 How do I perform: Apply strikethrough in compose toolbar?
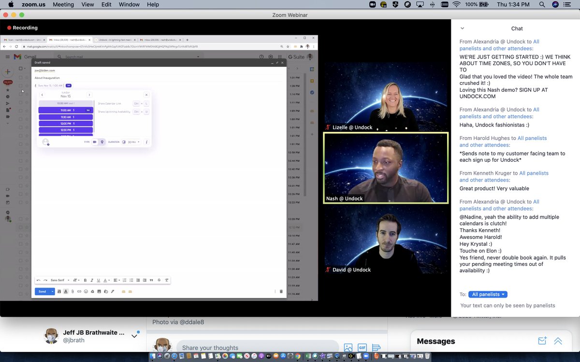click(159, 280)
